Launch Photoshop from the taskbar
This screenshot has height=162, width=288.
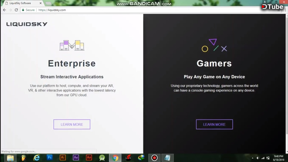(x=49, y=157)
